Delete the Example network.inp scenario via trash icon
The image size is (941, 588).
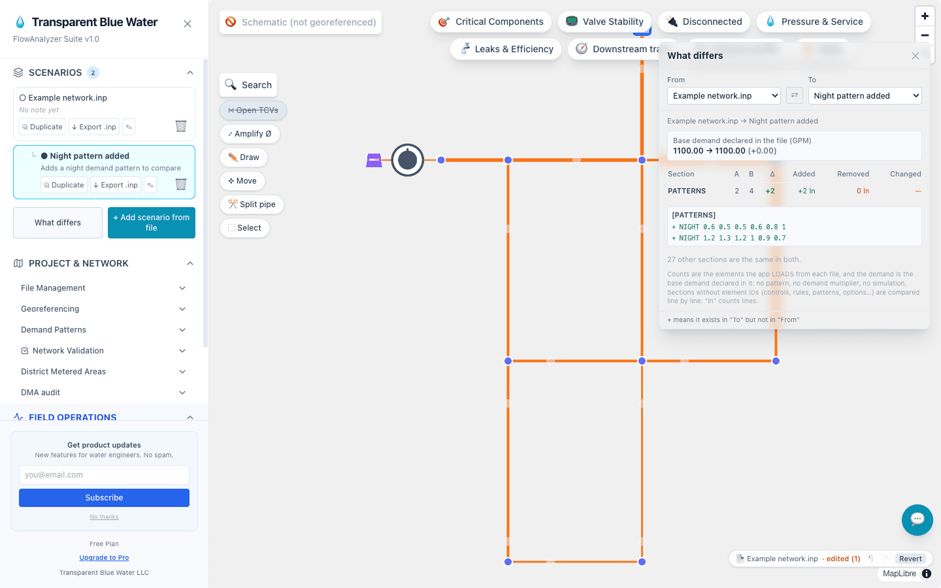[x=181, y=126]
